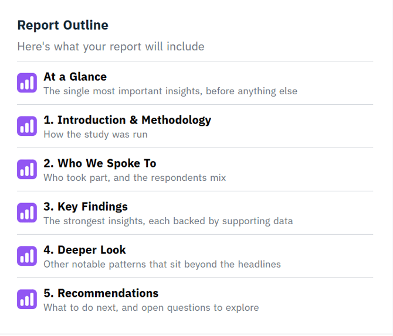
Task: Open the At a Glance section title
Action: click(75, 77)
